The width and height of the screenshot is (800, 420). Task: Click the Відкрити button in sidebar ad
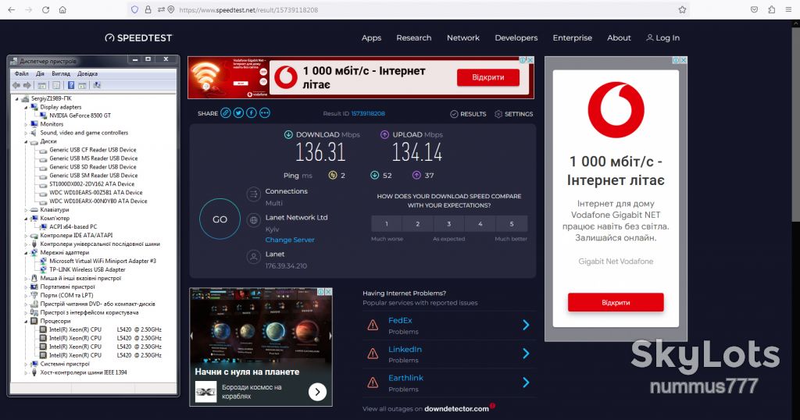click(616, 302)
